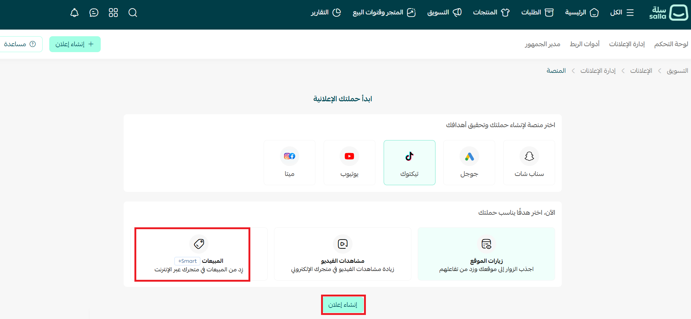The height and width of the screenshot is (319, 691).
Task: Select the video views goal (مشاهدات الفيديو)
Action: click(343, 254)
